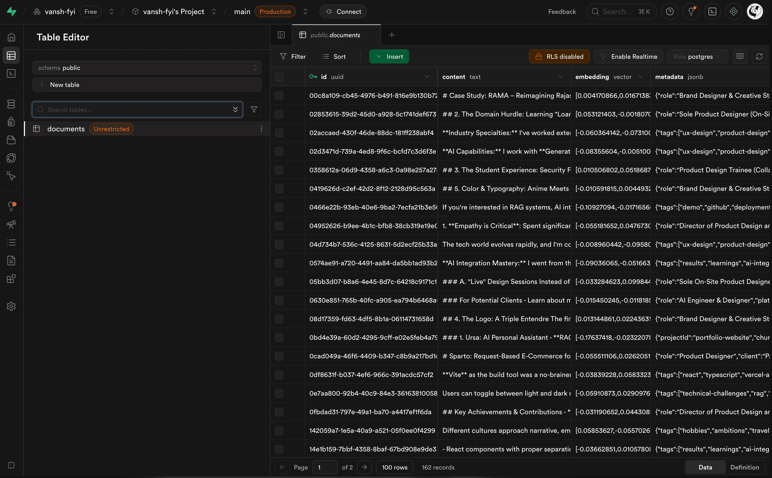Open the help question mark icon
Image resolution: width=772 pixels, height=478 pixels.
(x=670, y=12)
